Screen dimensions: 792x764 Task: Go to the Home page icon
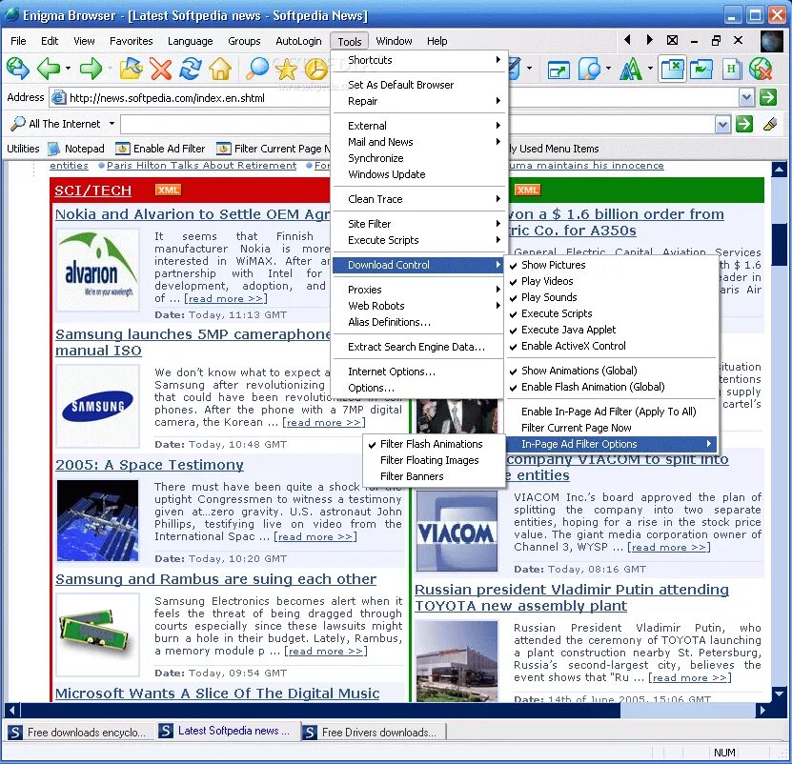pyautogui.click(x=220, y=69)
